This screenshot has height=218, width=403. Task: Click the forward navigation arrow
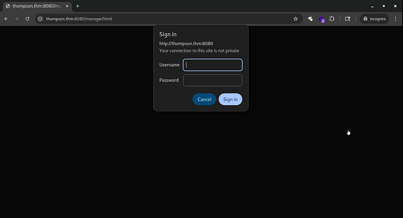point(17,19)
